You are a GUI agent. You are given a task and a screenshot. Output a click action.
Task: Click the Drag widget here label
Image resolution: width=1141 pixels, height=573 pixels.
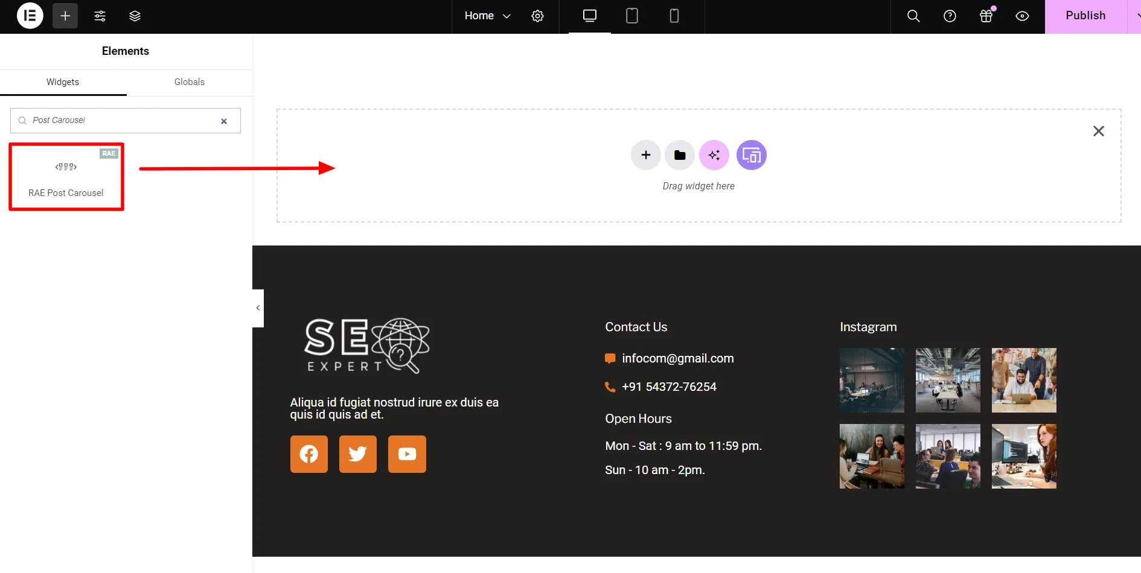(698, 186)
